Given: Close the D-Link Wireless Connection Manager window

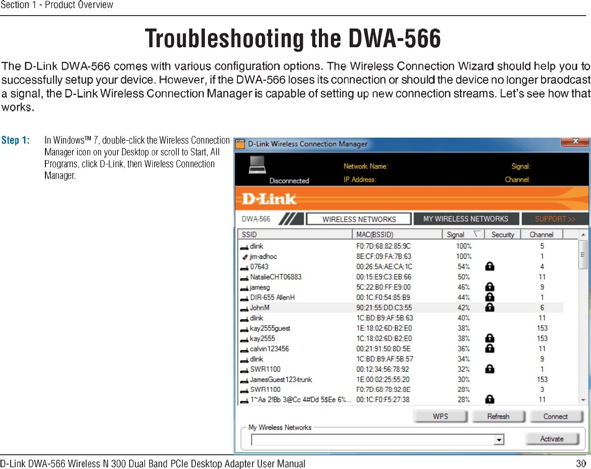Looking at the screenshot, I should click(575, 141).
